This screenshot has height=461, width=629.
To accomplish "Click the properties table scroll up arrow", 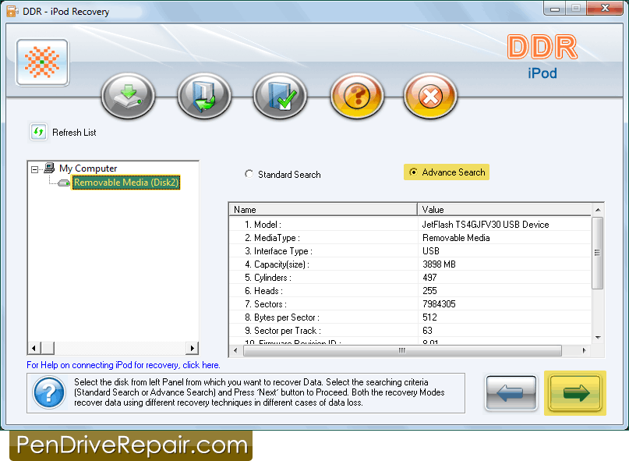I will click(x=598, y=210).
